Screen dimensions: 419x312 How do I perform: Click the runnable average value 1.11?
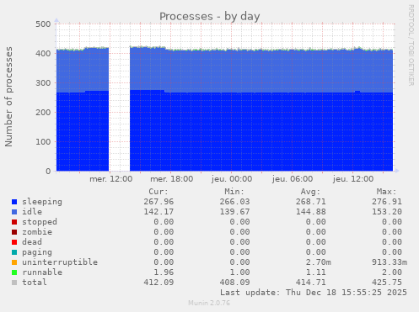[x=315, y=272]
